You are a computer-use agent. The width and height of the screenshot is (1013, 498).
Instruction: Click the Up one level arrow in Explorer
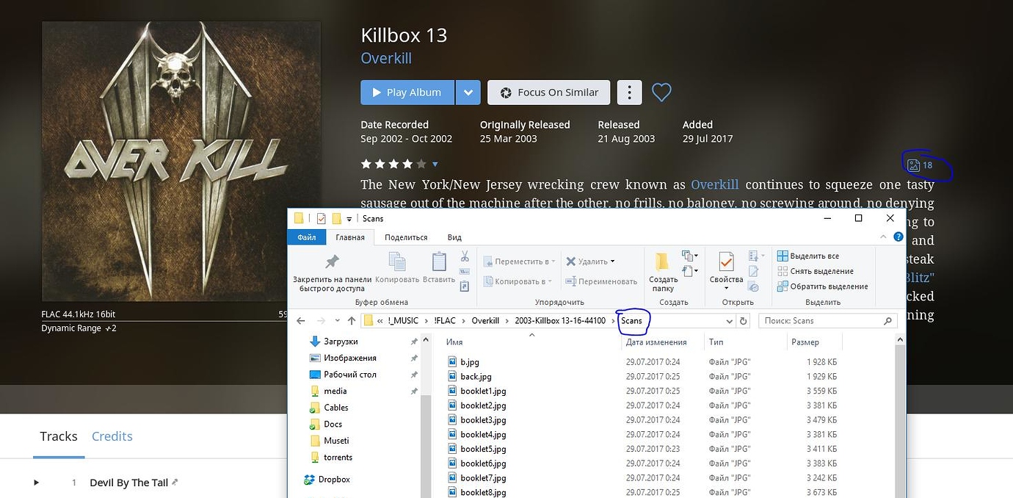coord(352,321)
